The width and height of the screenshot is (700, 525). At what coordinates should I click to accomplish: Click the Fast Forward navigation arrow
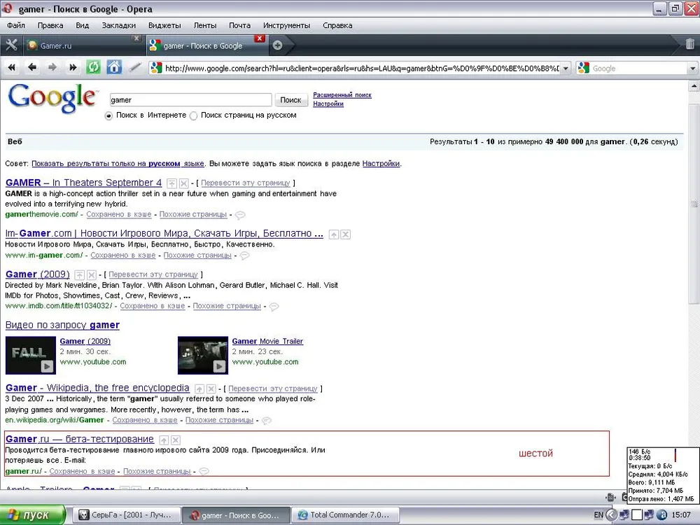pos(72,68)
